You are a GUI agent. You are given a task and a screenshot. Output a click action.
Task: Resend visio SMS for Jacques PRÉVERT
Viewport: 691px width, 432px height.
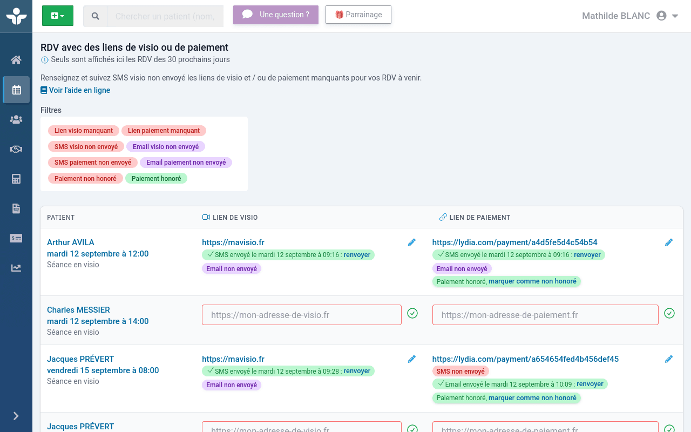(357, 371)
